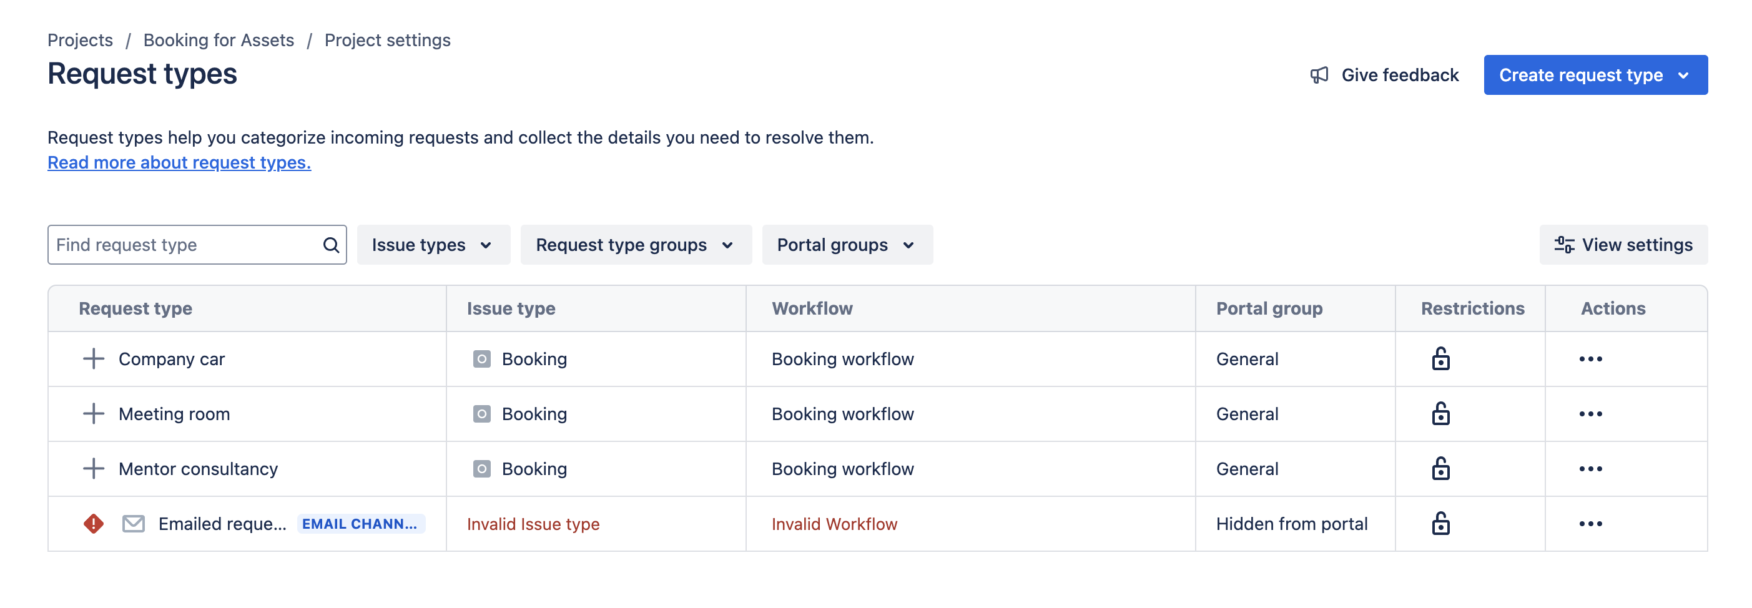The width and height of the screenshot is (1752, 608).
Task: Expand the Issue types filter dropdown
Action: tap(433, 245)
